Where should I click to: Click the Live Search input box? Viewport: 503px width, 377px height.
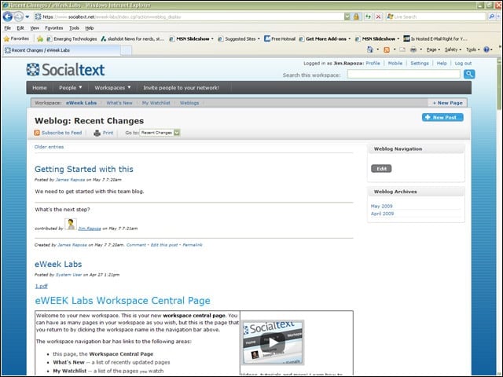435,16
